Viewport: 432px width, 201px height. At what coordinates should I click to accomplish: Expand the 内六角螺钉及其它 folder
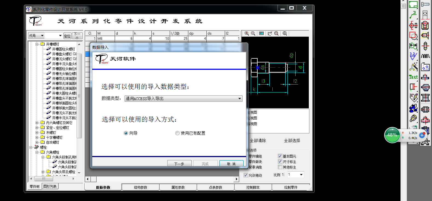[37, 123]
